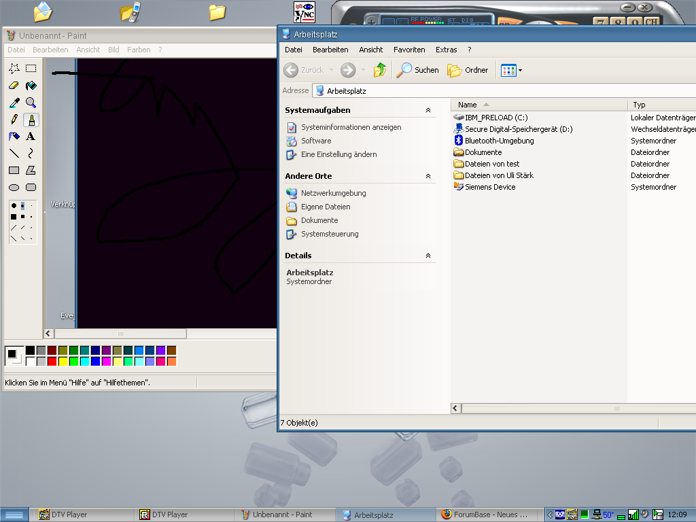Screen dimensions: 696x522
Task: Choose the Polygon shape tool
Action: coord(31,170)
